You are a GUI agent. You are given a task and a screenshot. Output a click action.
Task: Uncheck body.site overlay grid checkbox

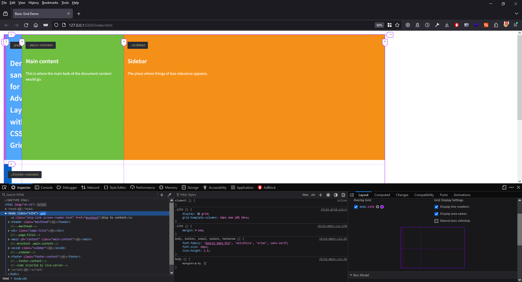pyautogui.click(x=356, y=207)
